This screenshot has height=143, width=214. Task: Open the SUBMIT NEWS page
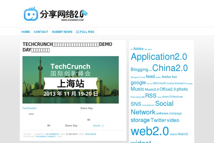(62, 32)
